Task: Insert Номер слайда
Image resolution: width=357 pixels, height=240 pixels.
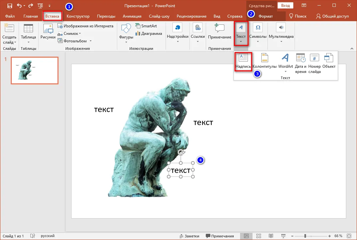Action: (x=315, y=64)
